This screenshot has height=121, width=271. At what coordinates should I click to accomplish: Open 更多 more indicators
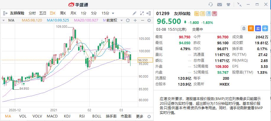pos(139,116)
